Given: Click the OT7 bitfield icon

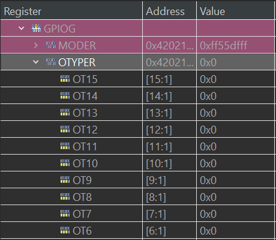Looking at the screenshot, I should point(65,214).
